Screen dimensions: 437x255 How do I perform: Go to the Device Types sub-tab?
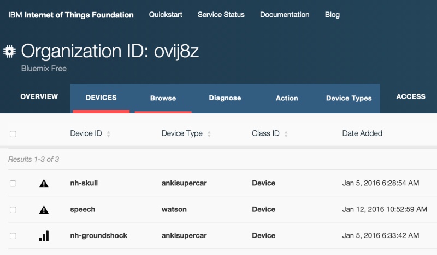click(x=349, y=98)
